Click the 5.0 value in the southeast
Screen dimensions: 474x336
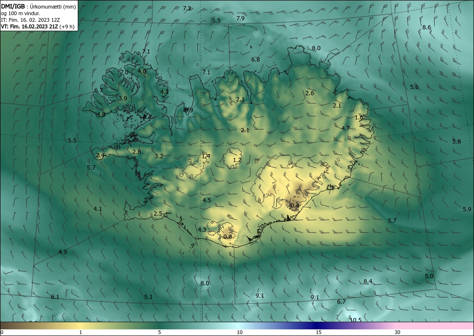(x=429, y=276)
